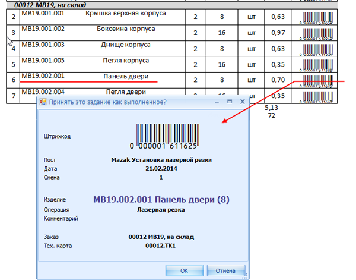This screenshot has height=280, width=356.
Task: Click the dialog title Принять это задание как выполненное?
Action: (108, 102)
